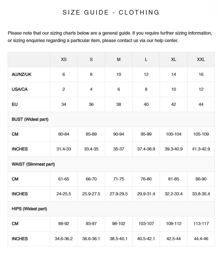The image size is (221, 253).
Task: Click the Size Guide - Clothing title
Action: click(x=111, y=12)
